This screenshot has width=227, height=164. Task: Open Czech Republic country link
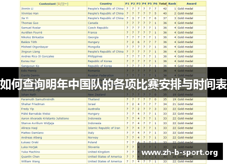click(x=98, y=28)
